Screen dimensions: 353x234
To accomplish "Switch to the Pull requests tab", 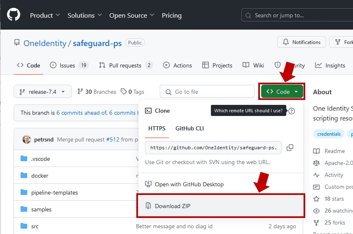I will pyautogui.click(x=126, y=65).
